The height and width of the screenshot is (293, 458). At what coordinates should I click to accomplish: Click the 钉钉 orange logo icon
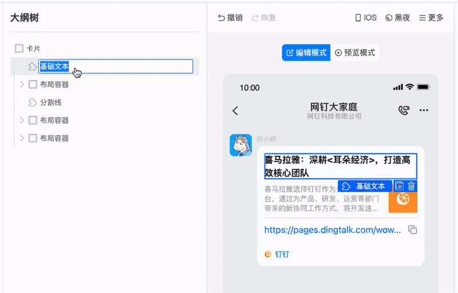tap(268, 254)
